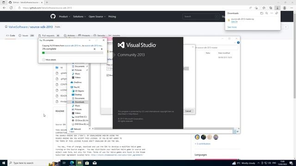
Task: Open Mail app from the taskbar
Action: coord(94,163)
